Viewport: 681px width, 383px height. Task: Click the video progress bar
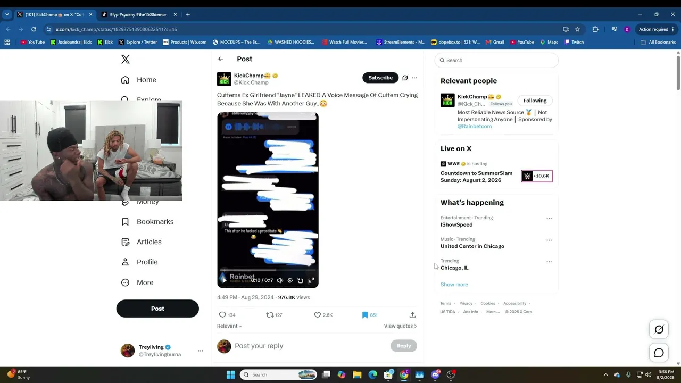268,270
